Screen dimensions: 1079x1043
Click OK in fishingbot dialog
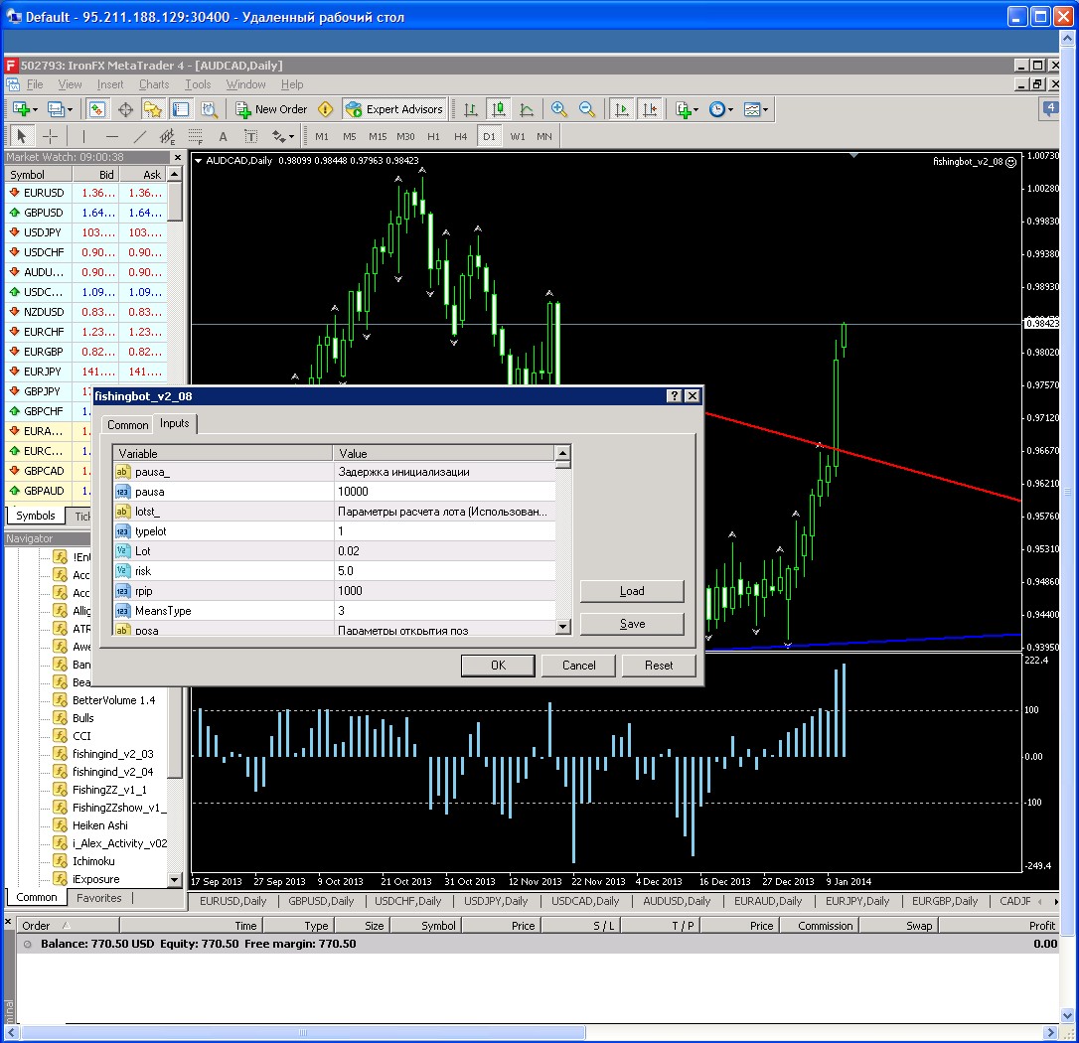pos(498,666)
